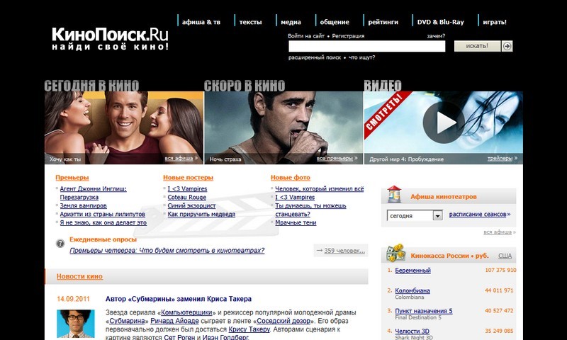Open the «Компьютерщики» link in the news
This screenshot has width=567, height=340.
[186, 312]
